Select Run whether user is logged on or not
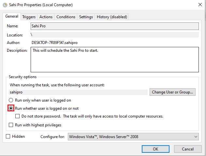Image resolution: width=206 pixels, height=156 pixels. click(11, 108)
